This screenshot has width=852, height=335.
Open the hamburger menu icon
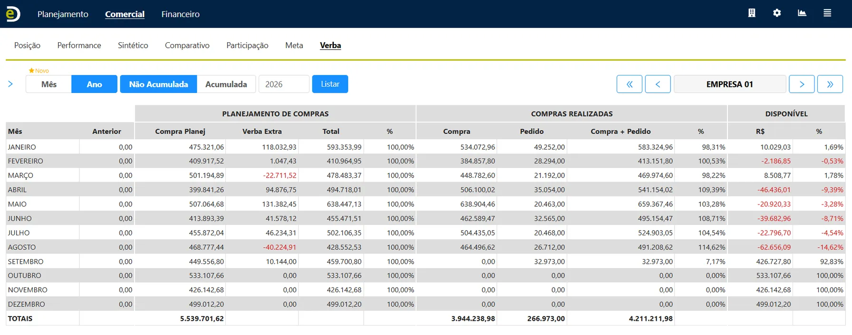pyautogui.click(x=827, y=13)
